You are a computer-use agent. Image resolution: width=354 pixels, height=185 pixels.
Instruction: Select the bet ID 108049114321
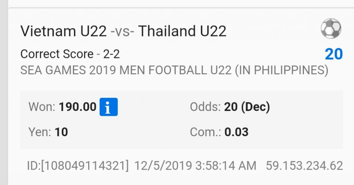pos(78,166)
